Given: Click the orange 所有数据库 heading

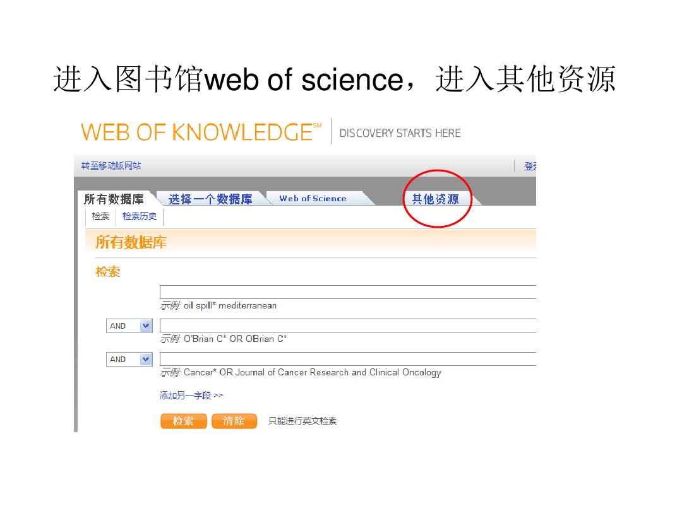Looking at the screenshot, I should (x=131, y=242).
